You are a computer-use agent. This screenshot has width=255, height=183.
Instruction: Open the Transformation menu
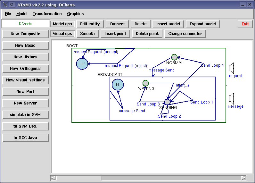coord(47,14)
